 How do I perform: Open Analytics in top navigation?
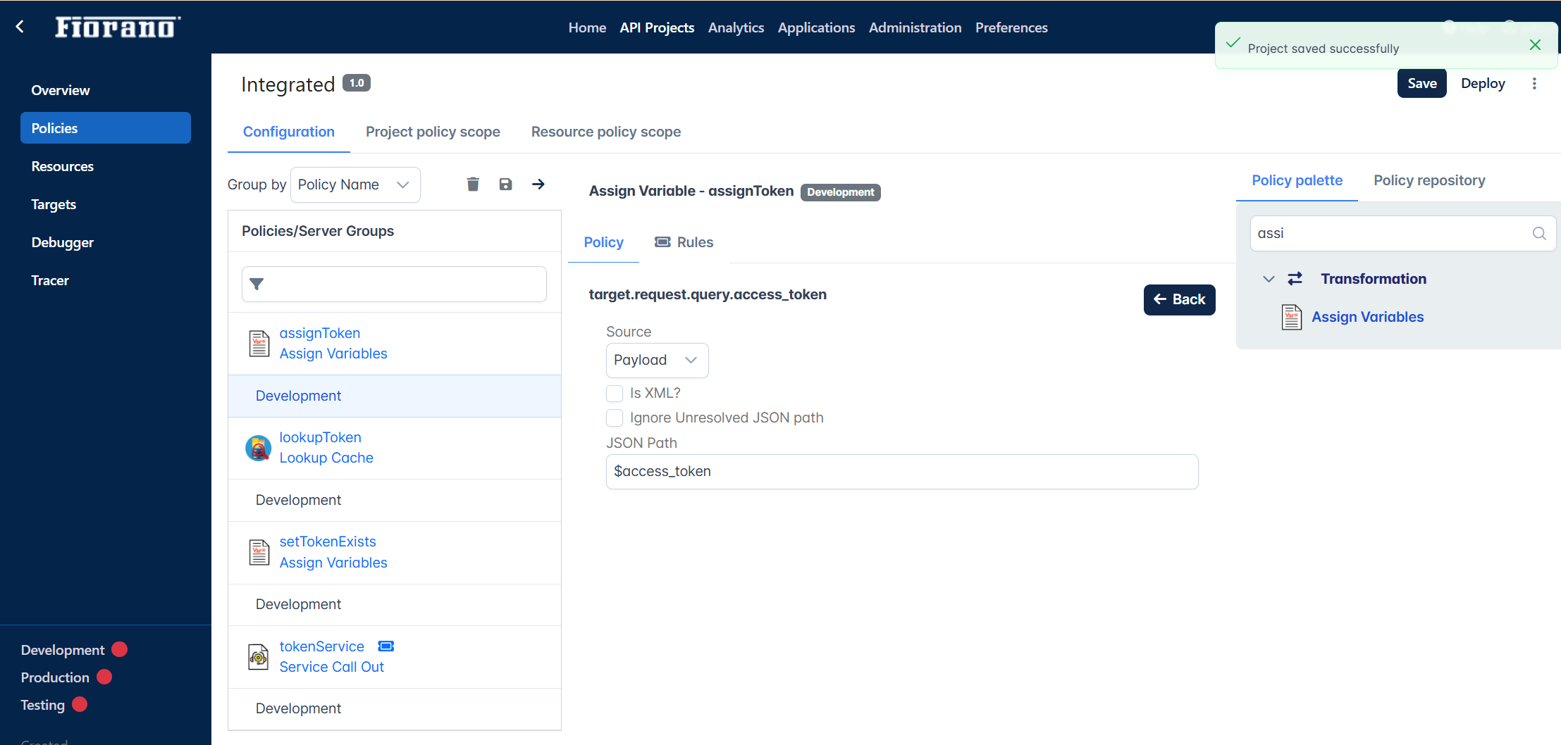click(x=736, y=27)
